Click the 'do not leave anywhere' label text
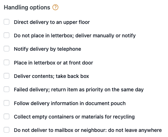This screenshot has height=137, width=168. pos(135,130)
